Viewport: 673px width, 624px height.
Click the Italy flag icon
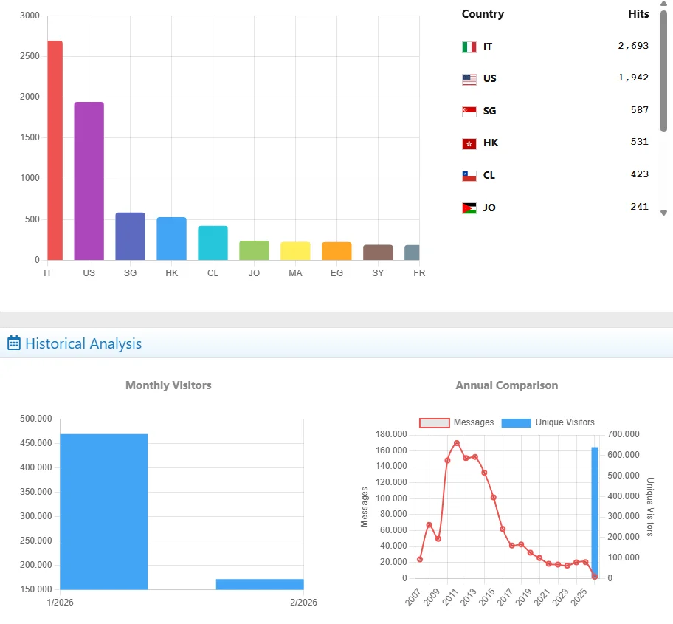(x=469, y=47)
